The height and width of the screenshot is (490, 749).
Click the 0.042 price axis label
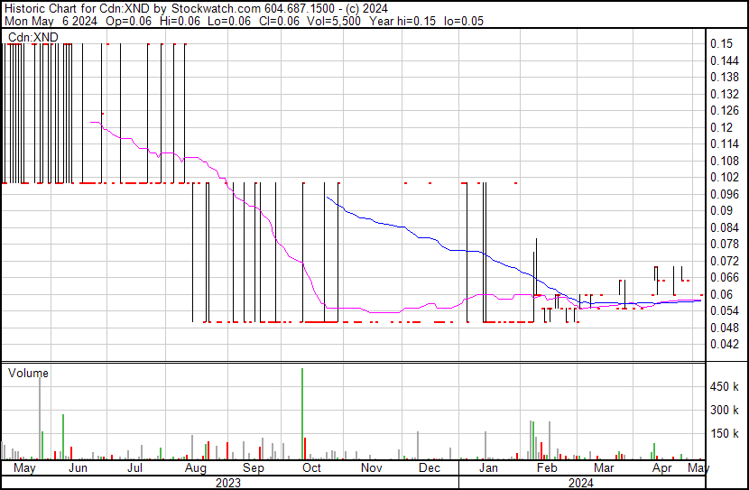(x=723, y=345)
